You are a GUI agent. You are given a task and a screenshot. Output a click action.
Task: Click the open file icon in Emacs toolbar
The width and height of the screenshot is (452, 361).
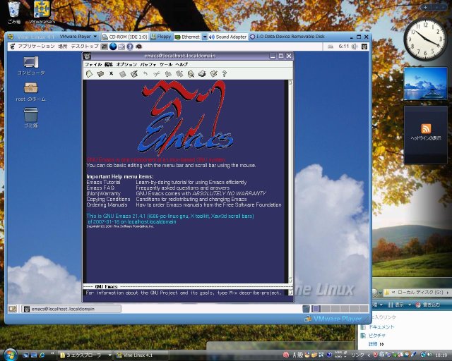click(100, 73)
